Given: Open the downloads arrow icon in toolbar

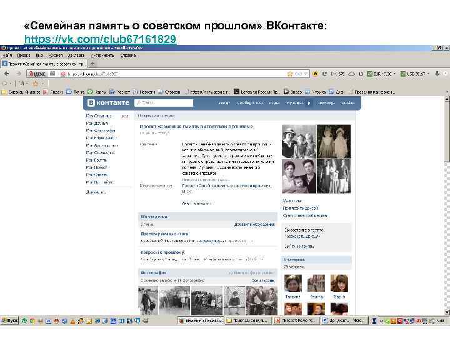Looking at the screenshot, I should tap(437, 74).
